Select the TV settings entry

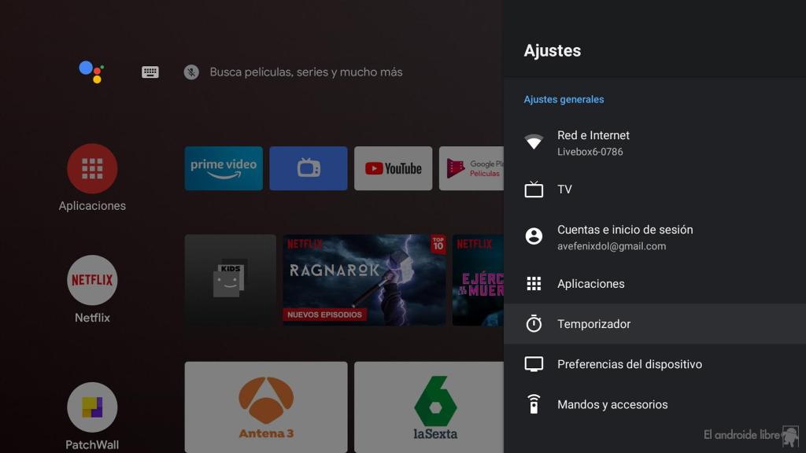click(655, 189)
